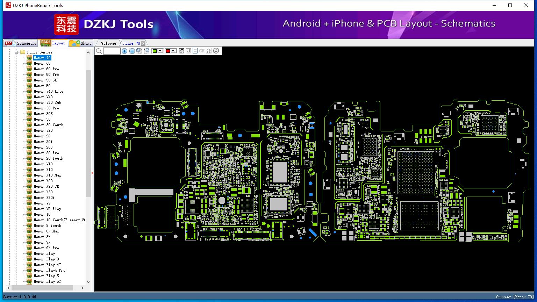Select Honor 50 Pro tree entry
Viewport: 537px width, 302px height.
click(x=46, y=74)
